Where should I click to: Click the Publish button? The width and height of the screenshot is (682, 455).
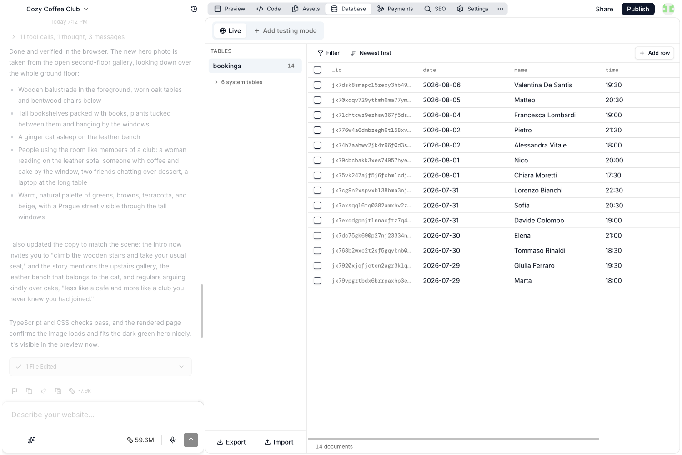point(638,9)
